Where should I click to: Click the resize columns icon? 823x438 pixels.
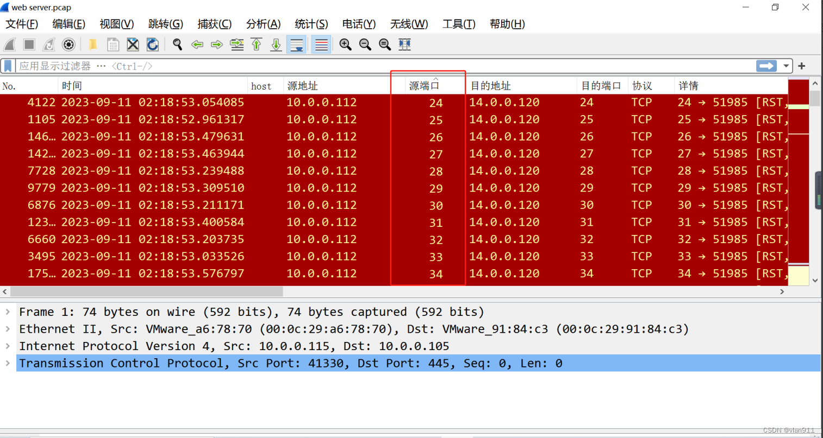pos(405,45)
